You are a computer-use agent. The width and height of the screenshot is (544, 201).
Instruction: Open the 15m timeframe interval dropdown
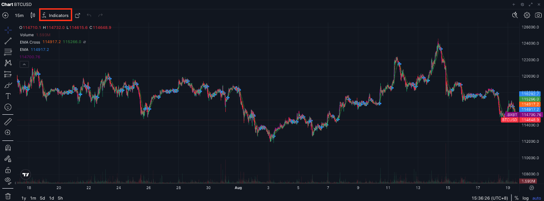19,15
